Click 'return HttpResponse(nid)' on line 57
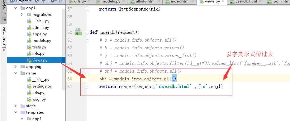The width and height of the screenshot is (290, 121). point(130,9)
